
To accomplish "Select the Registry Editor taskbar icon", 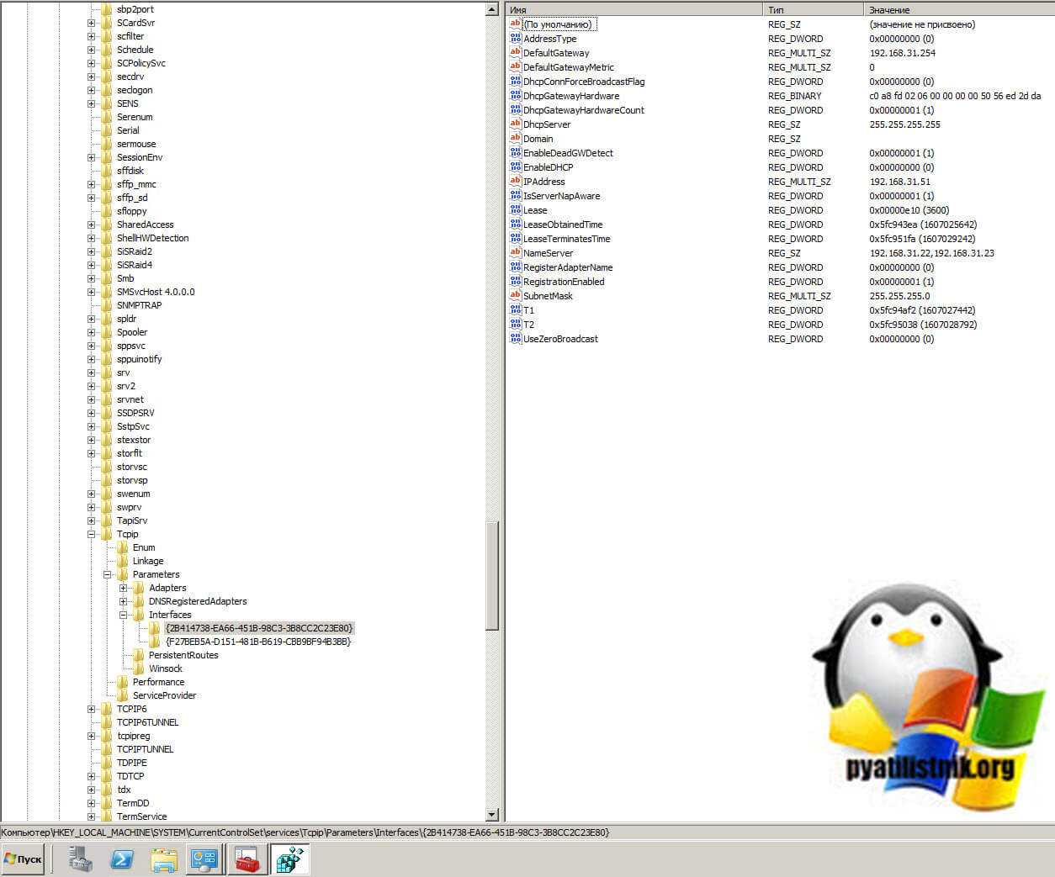I will 289,859.
